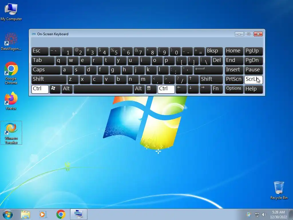The width and height of the screenshot is (293, 220).
Task: Click the Enter arrow key
Action: 208,70
